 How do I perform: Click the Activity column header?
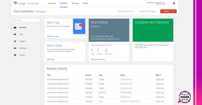coord(88,75)
